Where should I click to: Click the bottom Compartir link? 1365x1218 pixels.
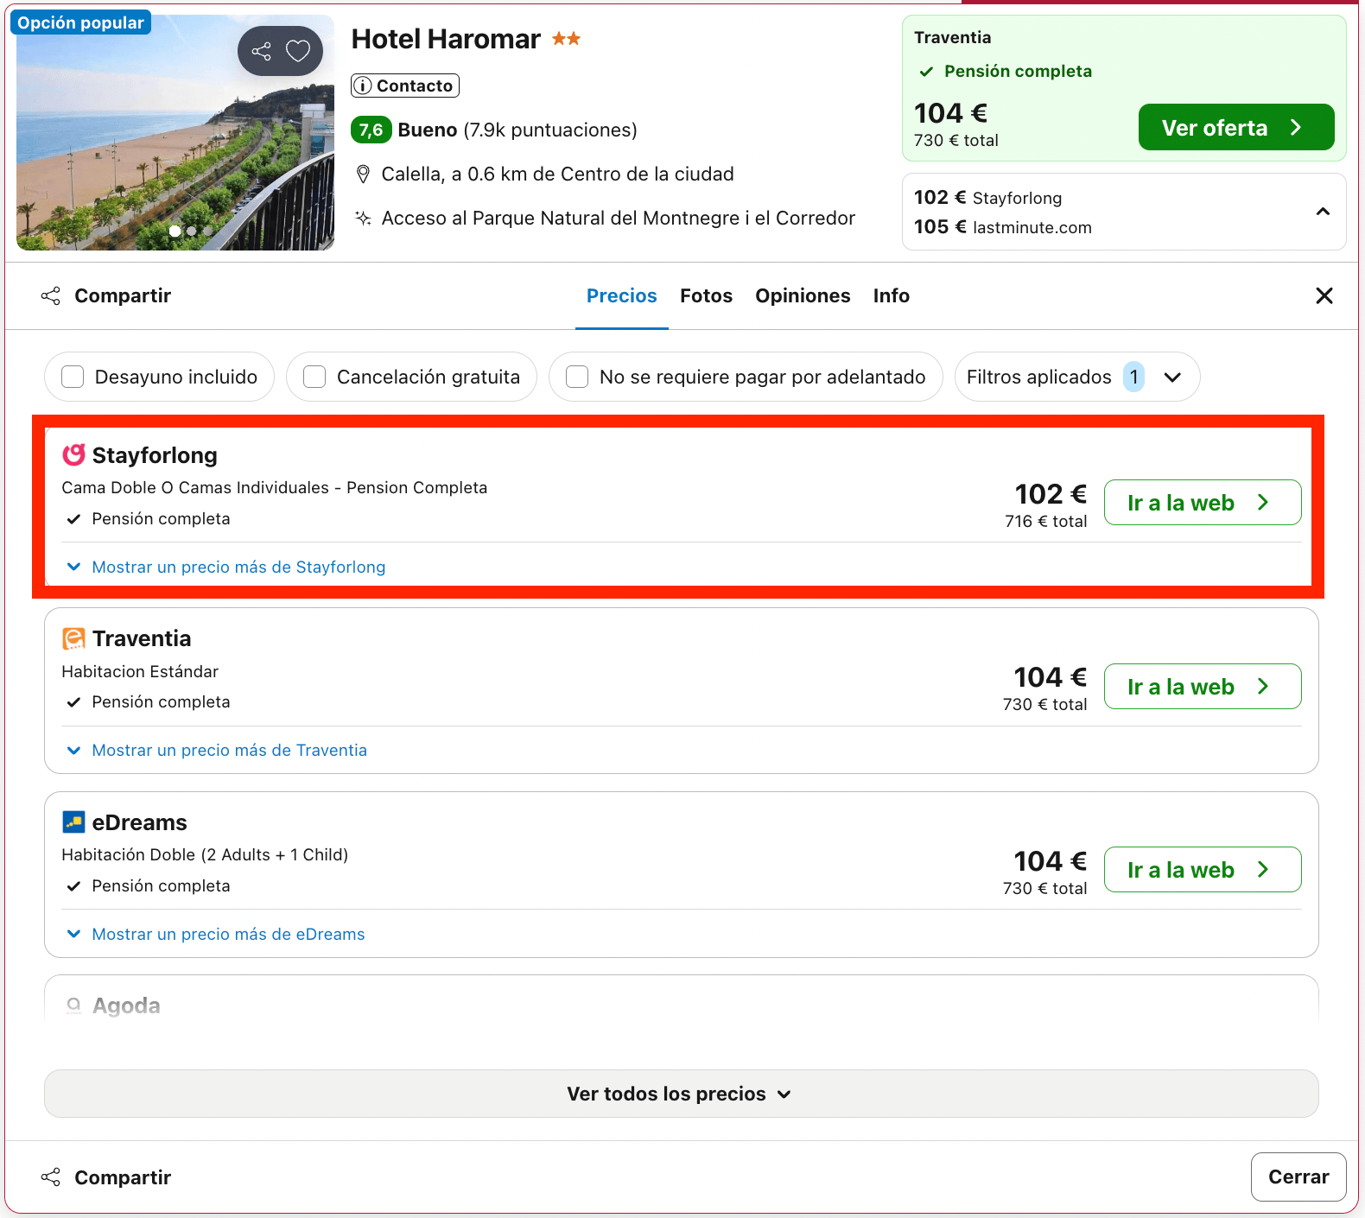click(123, 1177)
